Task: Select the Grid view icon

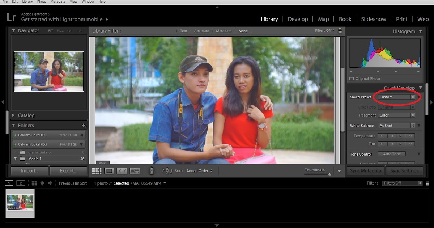Action: pyautogui.click(x=97, y=170)
